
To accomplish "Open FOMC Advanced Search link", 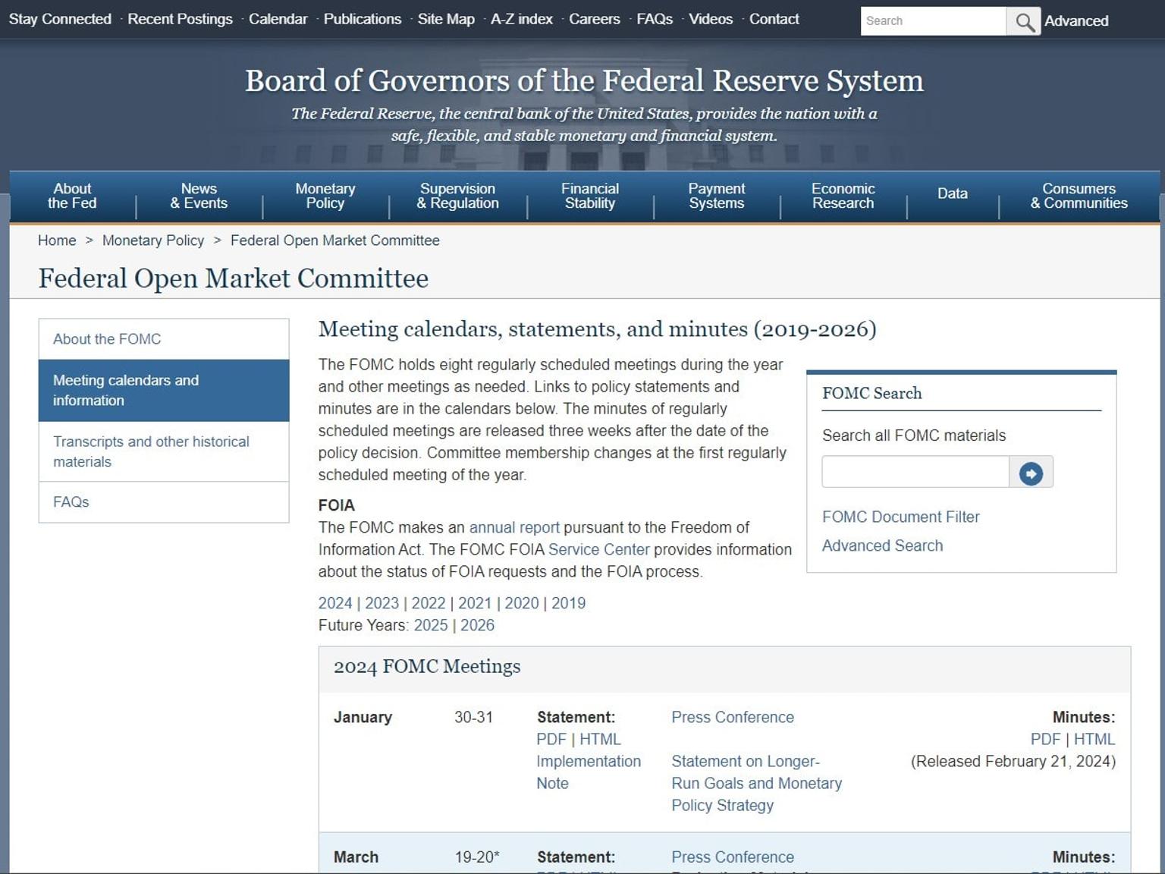I will point(883,546).
